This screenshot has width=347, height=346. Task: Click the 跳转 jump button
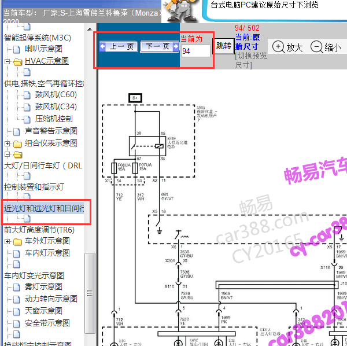[x=223, y=46]
